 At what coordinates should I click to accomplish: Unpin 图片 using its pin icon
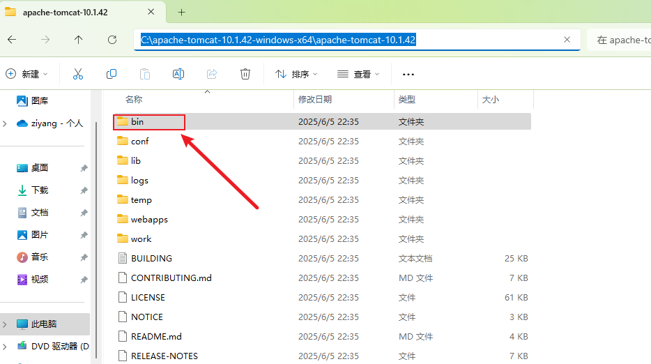[x=84, y=235]
